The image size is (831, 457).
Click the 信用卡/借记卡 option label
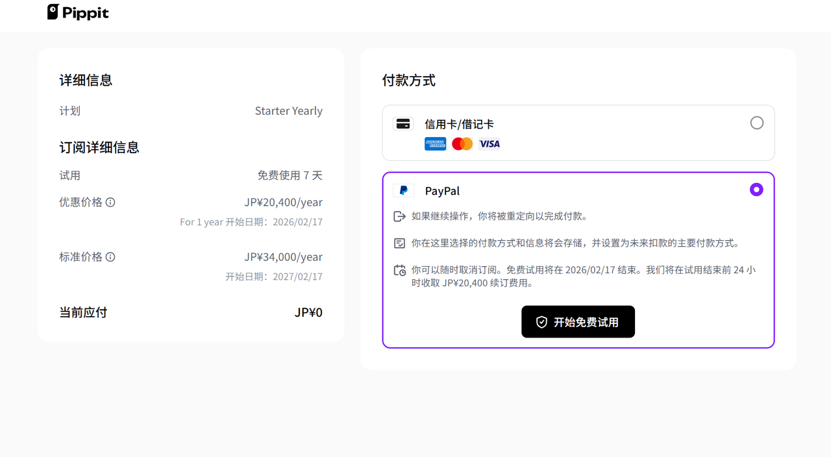[459, 124]
